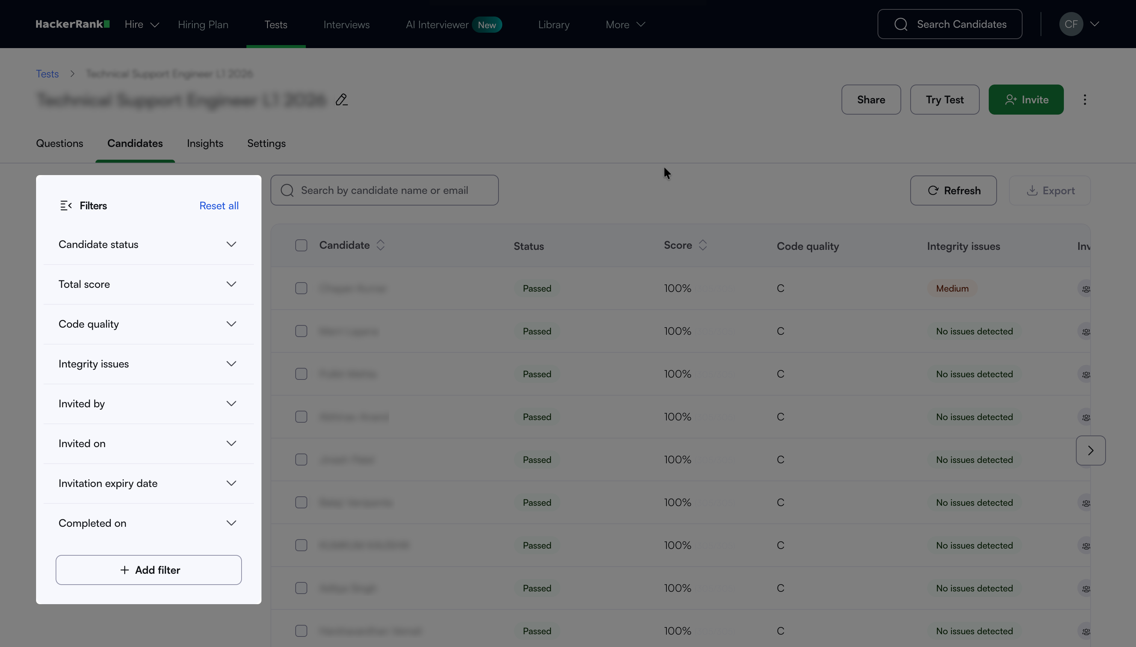The image size is (1136, 647).
Task: Check the fourth candidate row checkbox
Action: pos(301,416)
